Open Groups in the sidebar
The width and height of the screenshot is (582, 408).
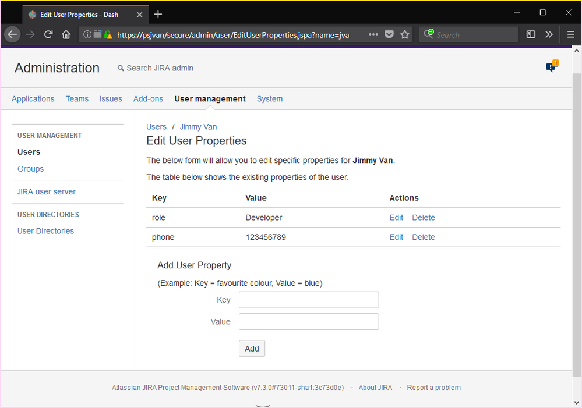click(x=30, y=169)
